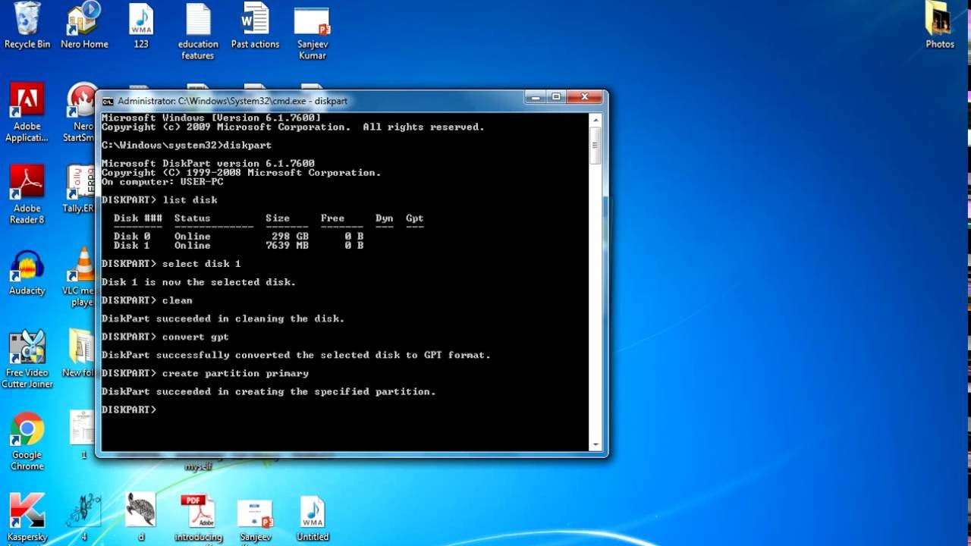The image size is (971, 546).
Task: Click the 'select disk 1' command text
Action: tap(202, 264)
